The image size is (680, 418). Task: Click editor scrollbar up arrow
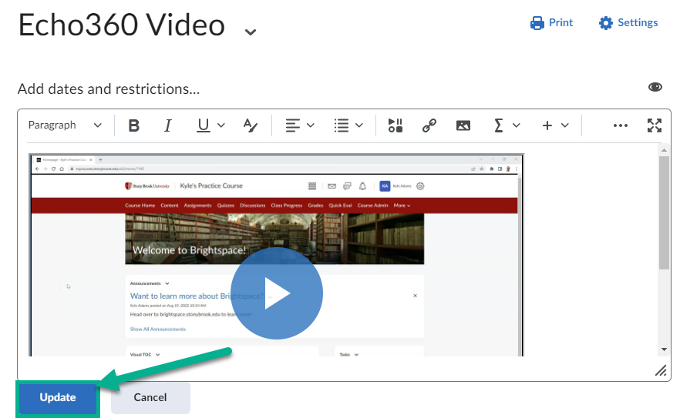tap(664, 150)
